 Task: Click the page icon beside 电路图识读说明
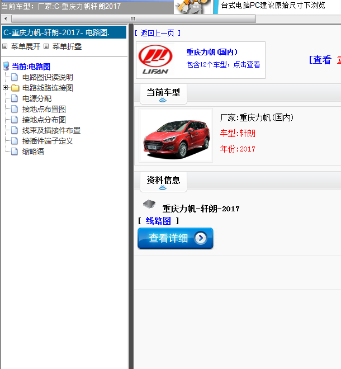point(15,77)
